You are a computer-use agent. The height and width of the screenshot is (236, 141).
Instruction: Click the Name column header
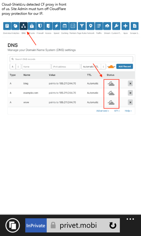pyautogui.click(x=27, y=75)
